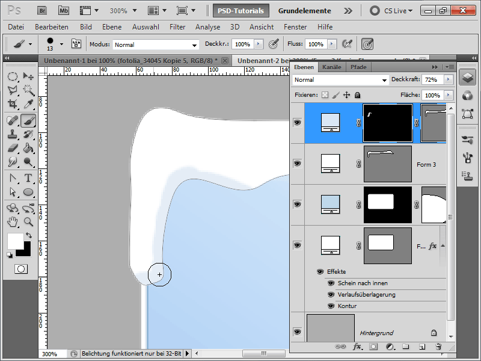Swap foreground and background colors
Image resolution: width=481 pixels, height=361 pixels.
tap(28, 235)
